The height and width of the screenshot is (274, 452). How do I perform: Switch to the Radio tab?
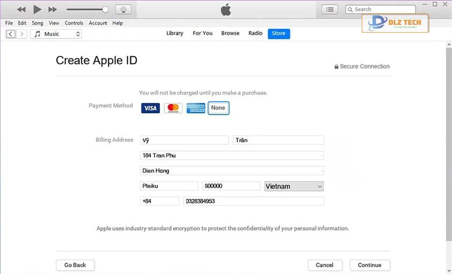coord(256,33)
